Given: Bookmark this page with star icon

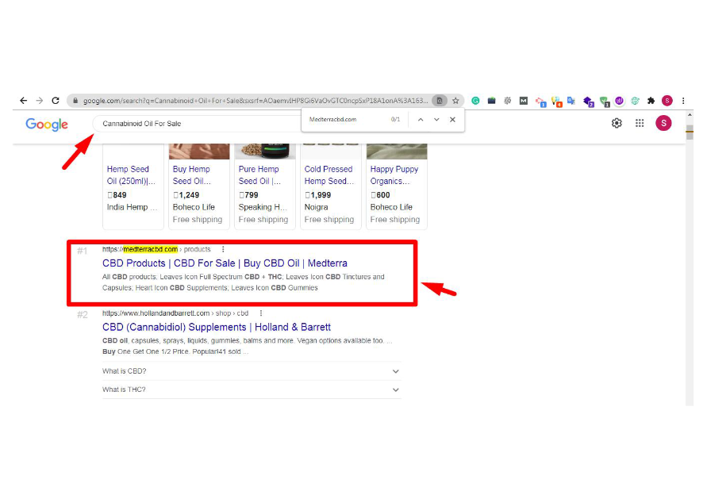Looking at the screenshot, I should click(x=456, y=101).
